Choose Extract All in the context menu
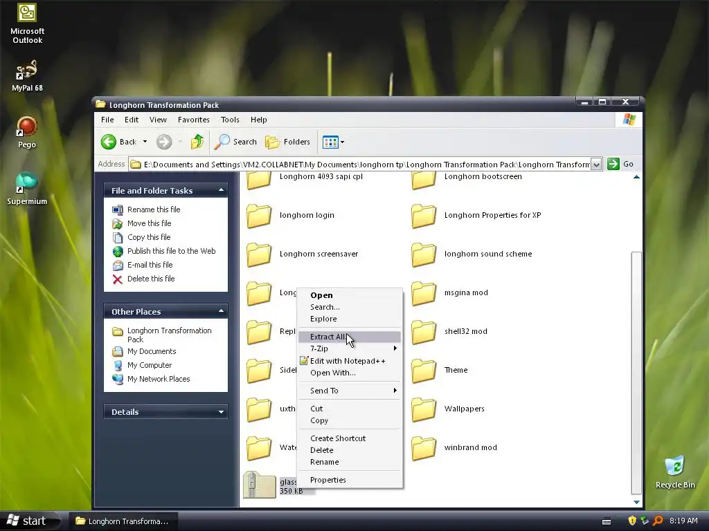The height and width of the screenshot is (531, 709). [x=350, y=337]
